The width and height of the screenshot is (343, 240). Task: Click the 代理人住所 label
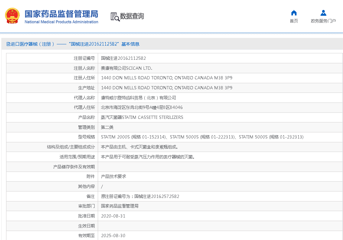[x=84, y=107]
